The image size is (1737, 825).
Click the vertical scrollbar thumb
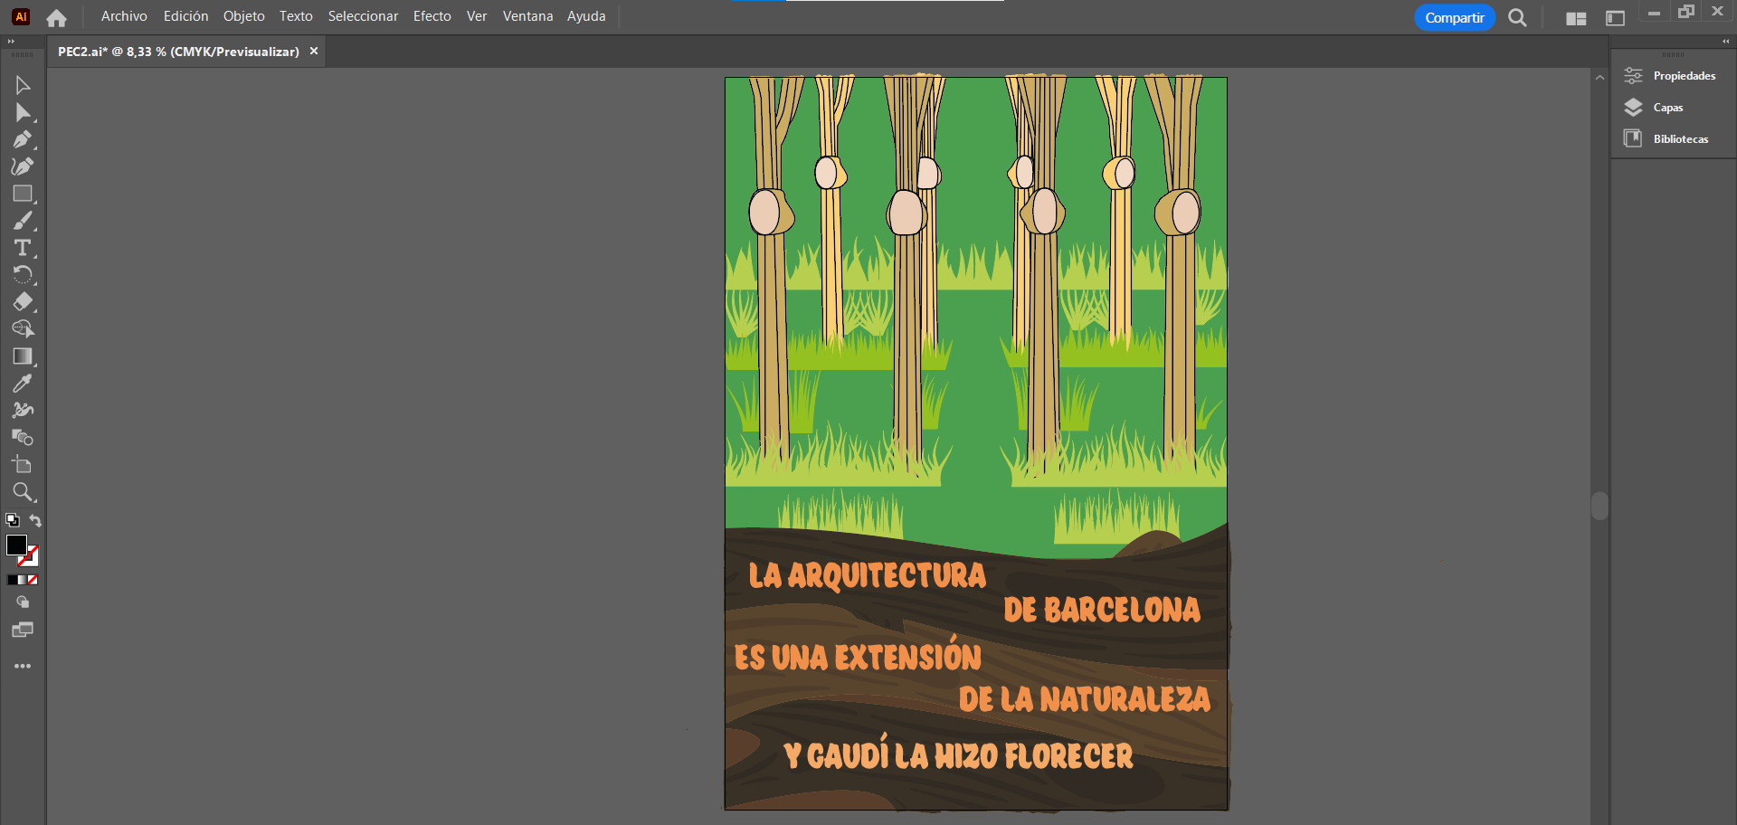point(1599,506)
